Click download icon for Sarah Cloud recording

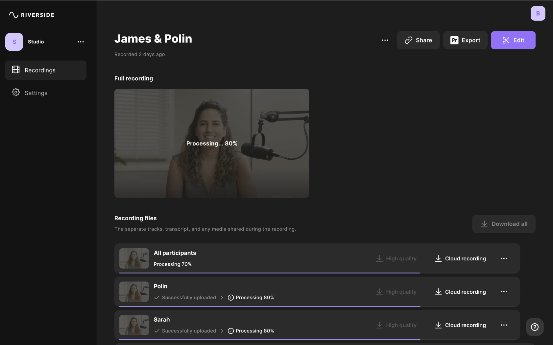(438, 325)
